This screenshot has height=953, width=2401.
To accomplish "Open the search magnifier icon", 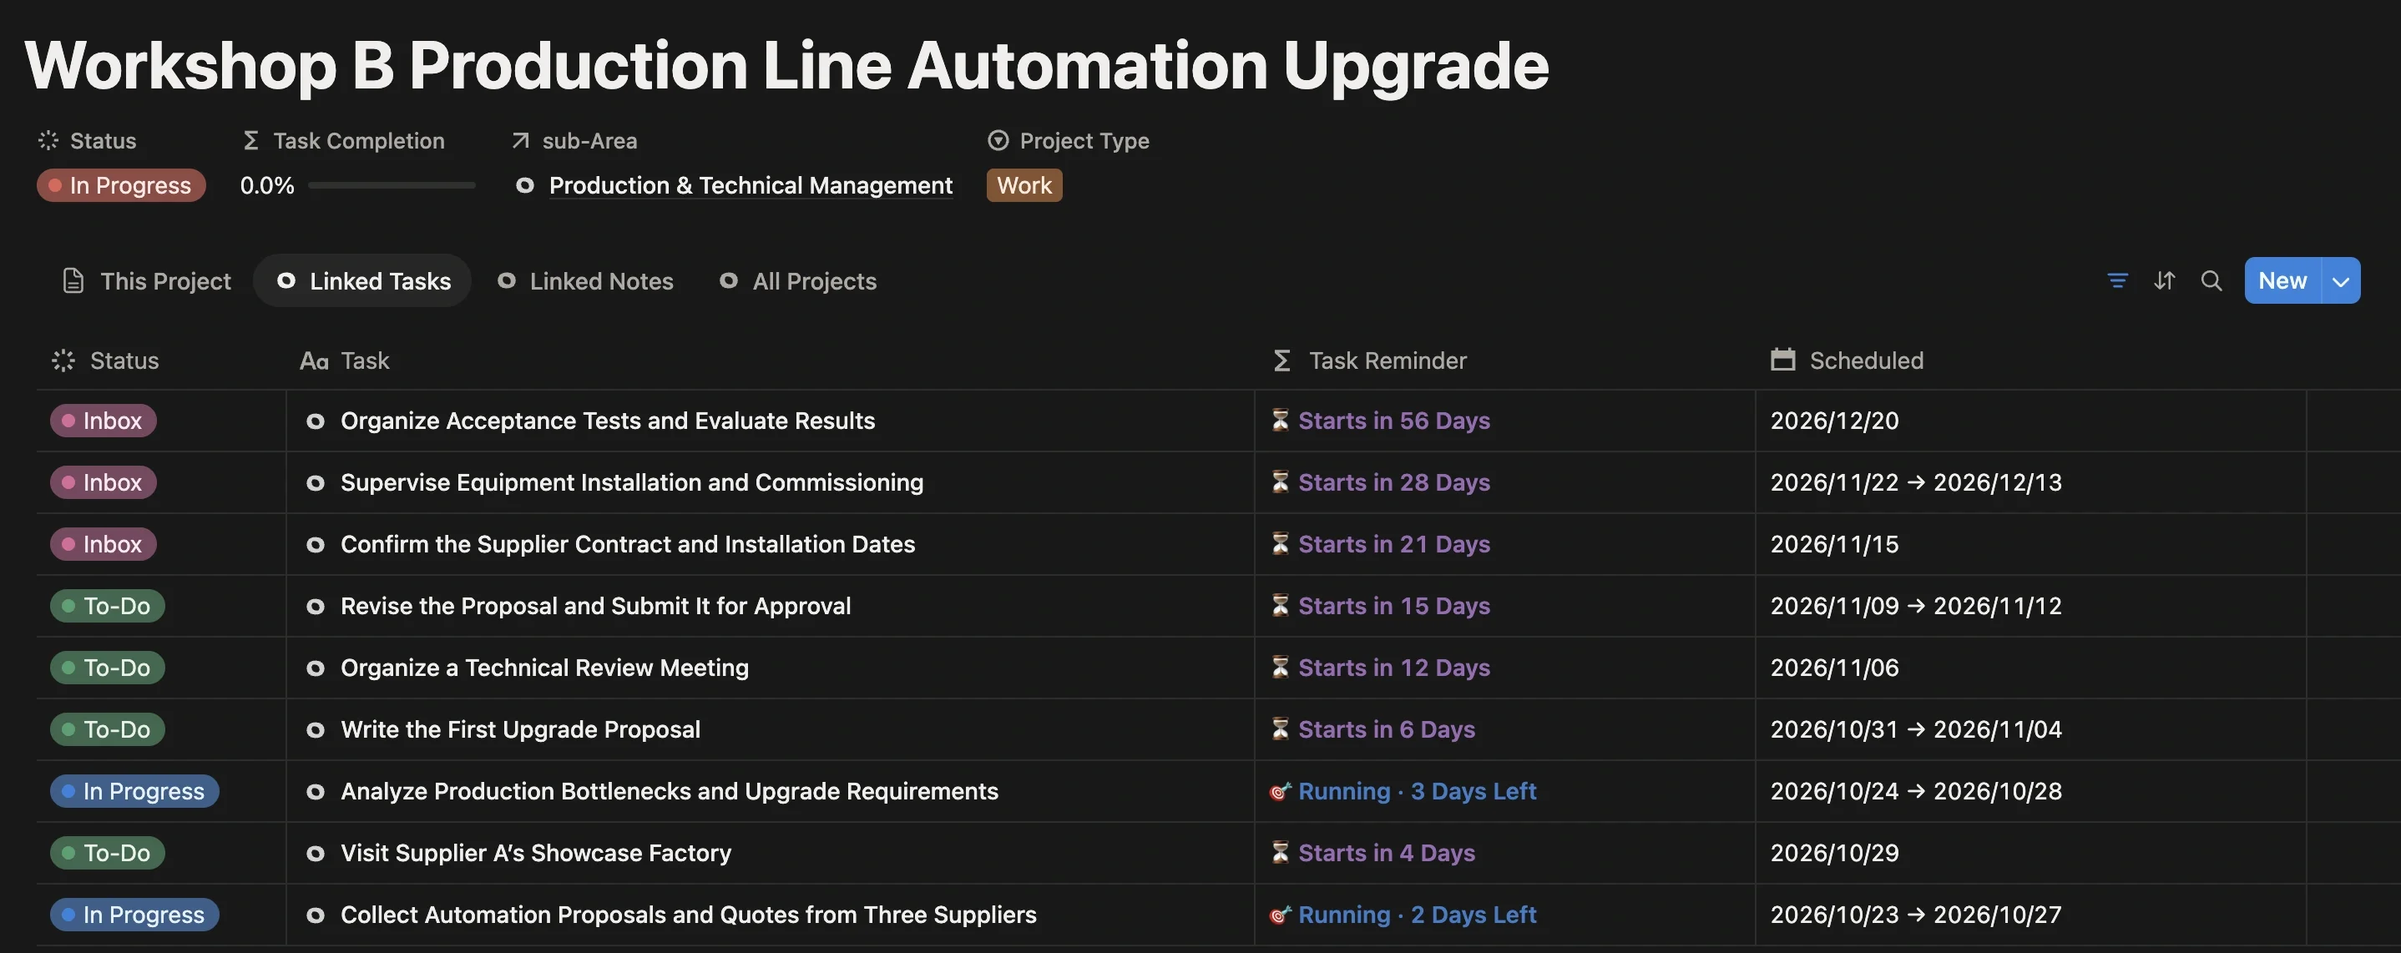I will (x=2211, y=280).
